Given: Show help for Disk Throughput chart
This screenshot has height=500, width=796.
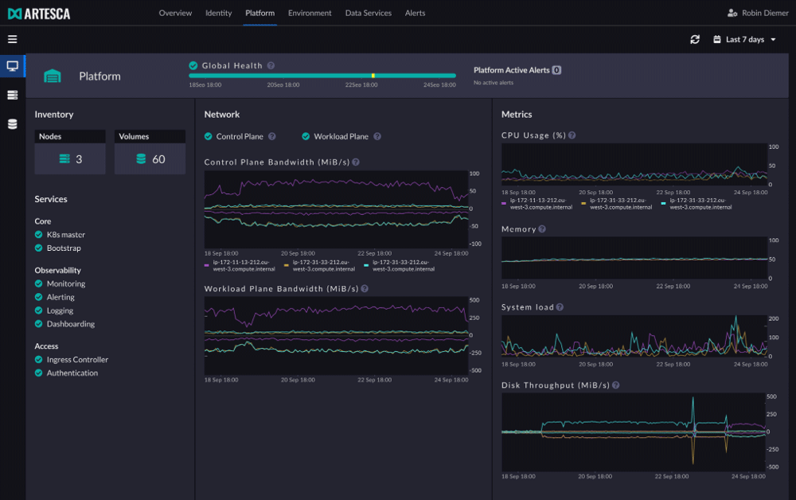Looking at the screenshot, I should (x=616, y=385).
